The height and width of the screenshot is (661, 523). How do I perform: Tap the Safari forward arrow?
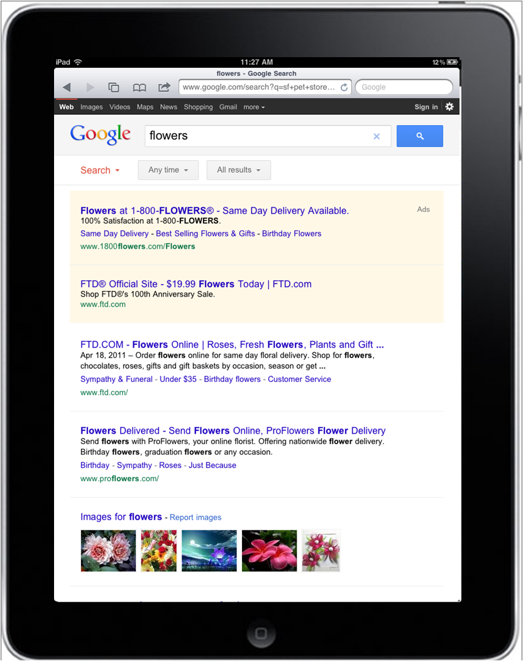click(x=90, y=87)
